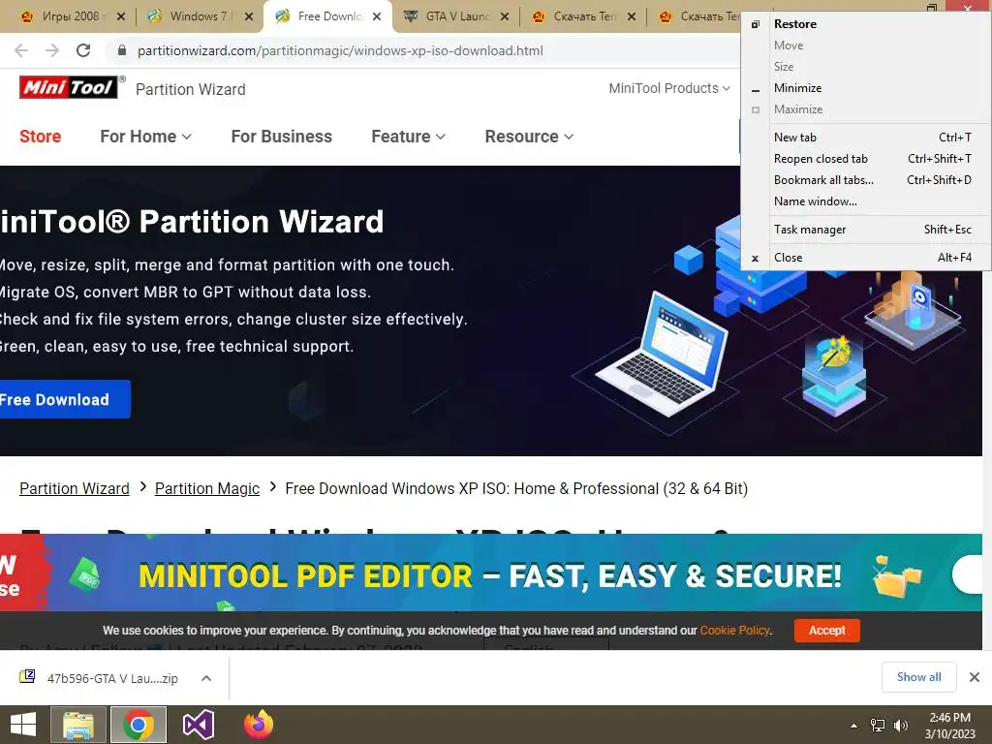This screenshot has width=992, height=744.
Task: Show hidden system tray icons
Action: click(x=854, y=726)
